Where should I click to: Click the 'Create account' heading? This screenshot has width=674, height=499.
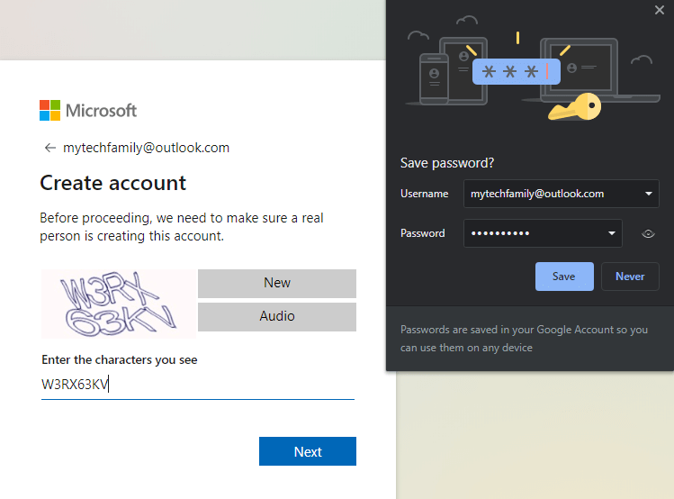[113, 183]
